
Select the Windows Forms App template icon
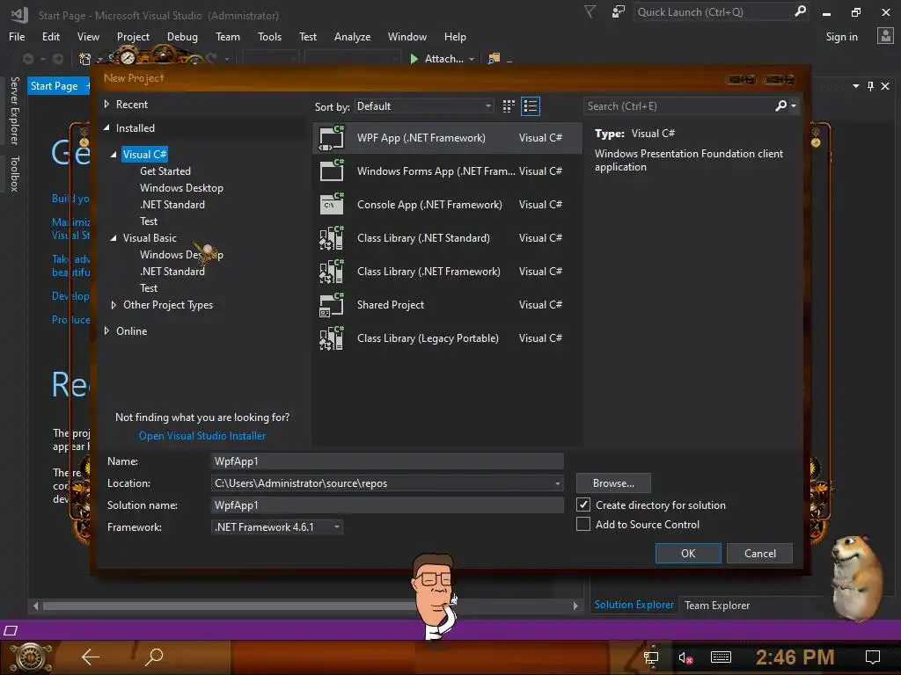pos(332,171)
